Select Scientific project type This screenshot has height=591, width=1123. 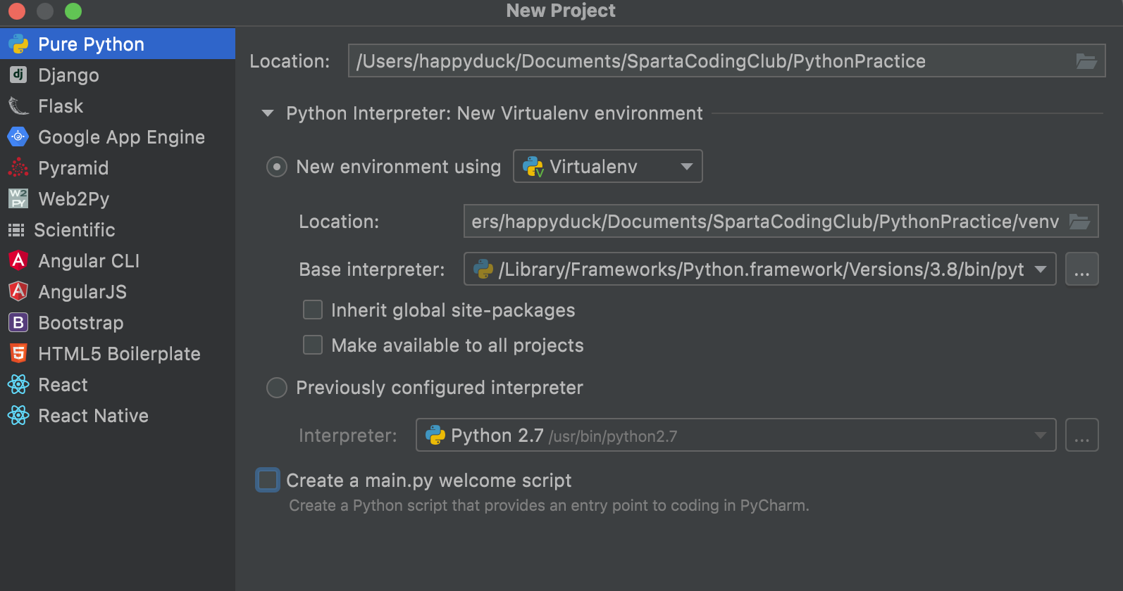pyautogui.click(x=74, y=230)
